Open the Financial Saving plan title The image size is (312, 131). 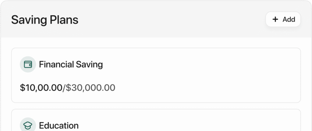pos(71,64)
